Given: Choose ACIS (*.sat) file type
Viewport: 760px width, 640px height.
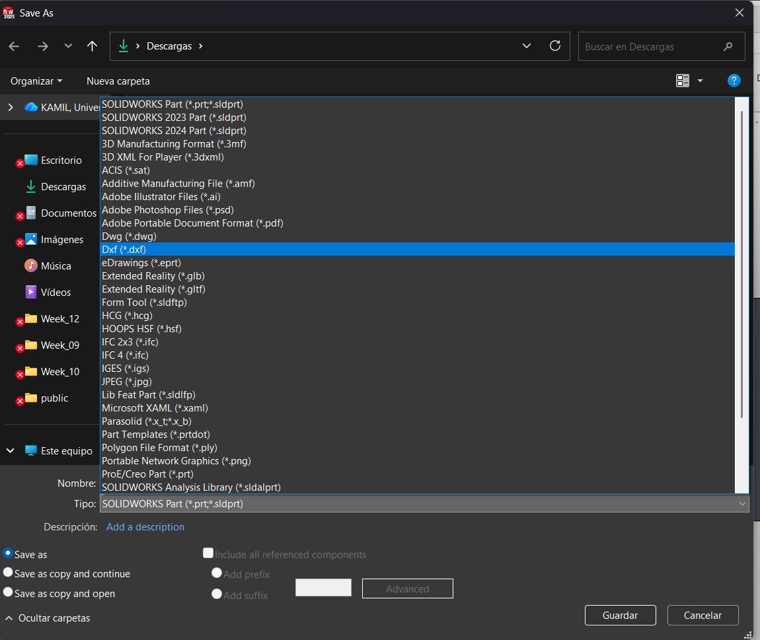Looking at the screenshot, I should [417, 170].
